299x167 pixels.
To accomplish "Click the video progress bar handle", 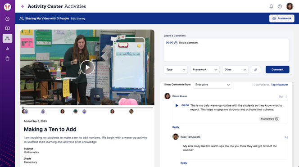I will click(x=23, y=108).
